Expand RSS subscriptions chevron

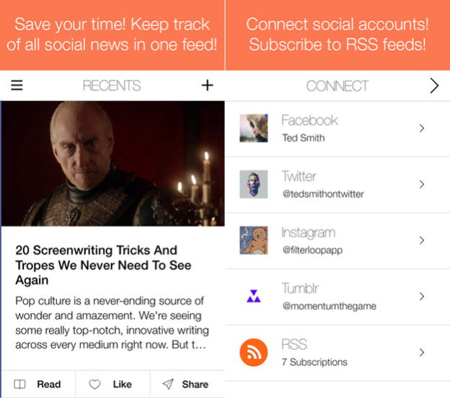click(422, 353)
